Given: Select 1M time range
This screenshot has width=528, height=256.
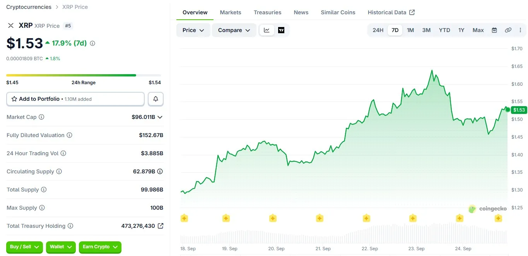Looking at the screenshot, I should click(410, 30).
